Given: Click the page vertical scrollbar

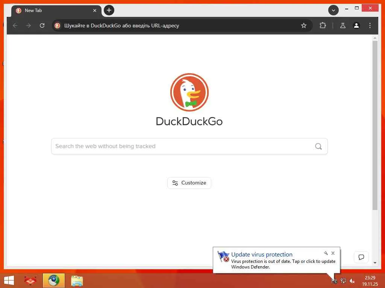Looking at the screenshot, I should click(375, 125).
